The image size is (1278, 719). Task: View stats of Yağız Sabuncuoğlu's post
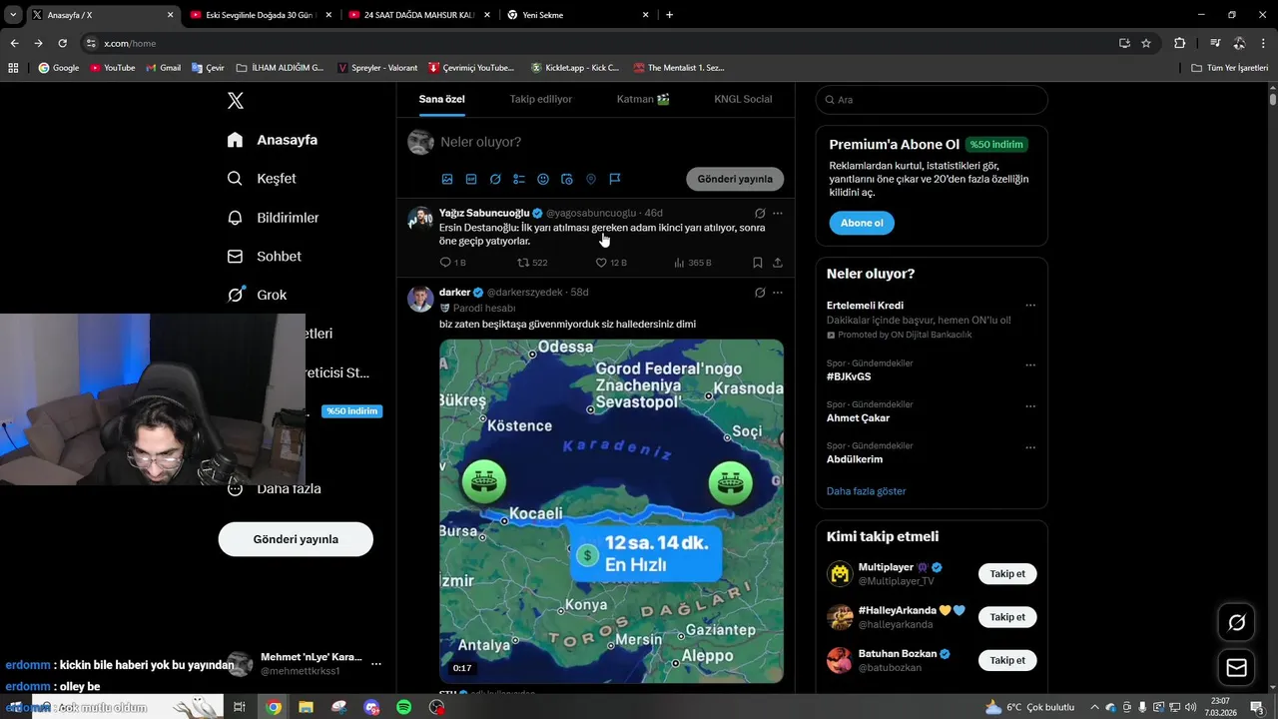(693, 263)
